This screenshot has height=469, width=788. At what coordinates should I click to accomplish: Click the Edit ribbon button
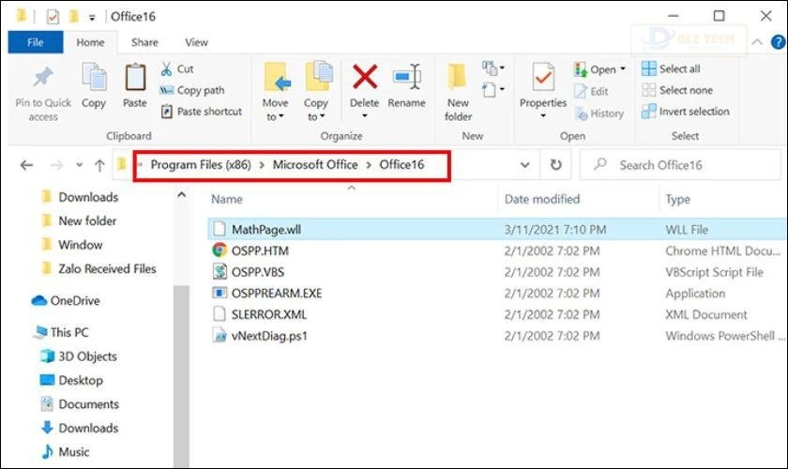point(592,92)
